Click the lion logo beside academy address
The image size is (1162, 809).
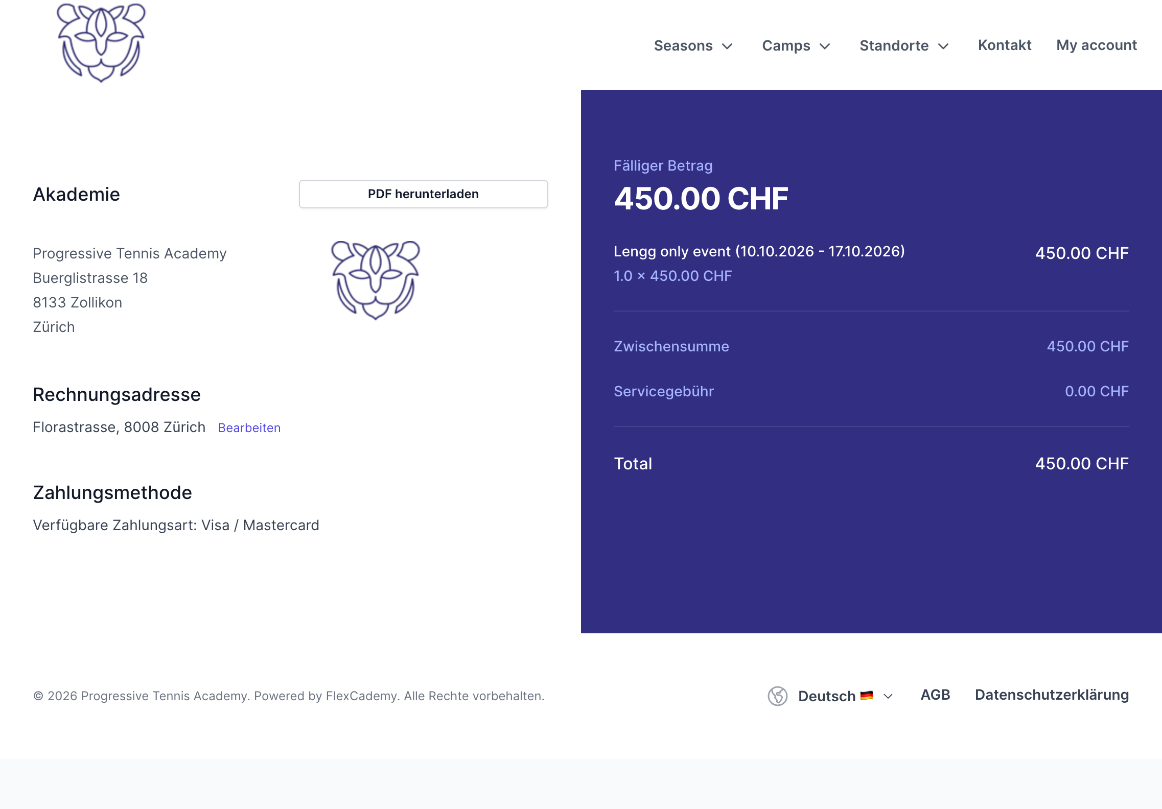[x=376, y=280]
